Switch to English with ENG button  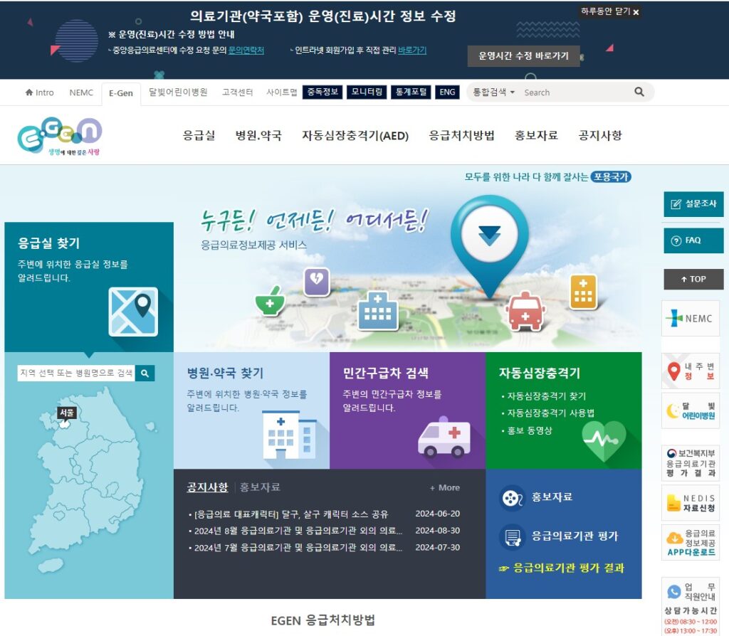[447, 92]
